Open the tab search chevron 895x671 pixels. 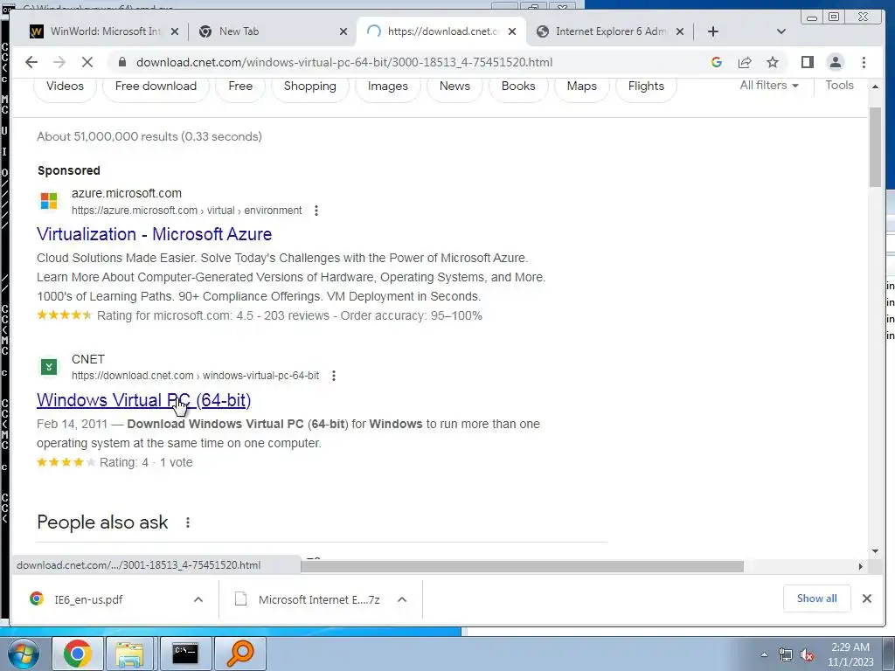coord(781,31)
